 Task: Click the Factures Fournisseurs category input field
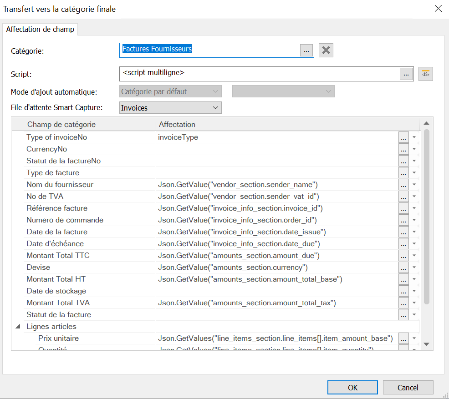click(209, 50)
